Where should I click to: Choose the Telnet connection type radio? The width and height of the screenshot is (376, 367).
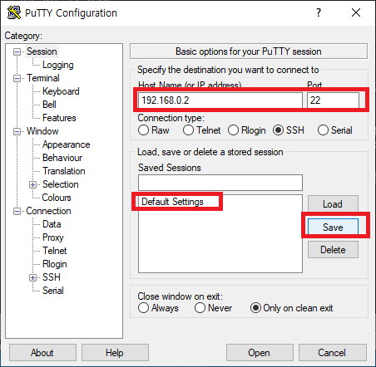click(x=188, y=130)
